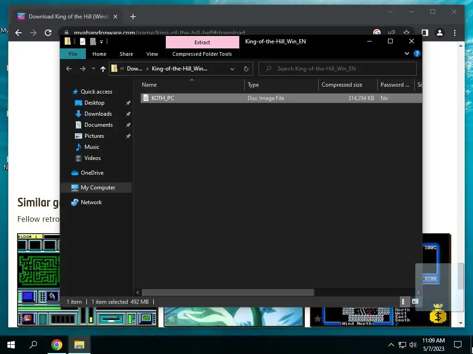The image size is (473, 354).
Task: Open Videos in the navigation pane
Action: [x=92, y=158]
